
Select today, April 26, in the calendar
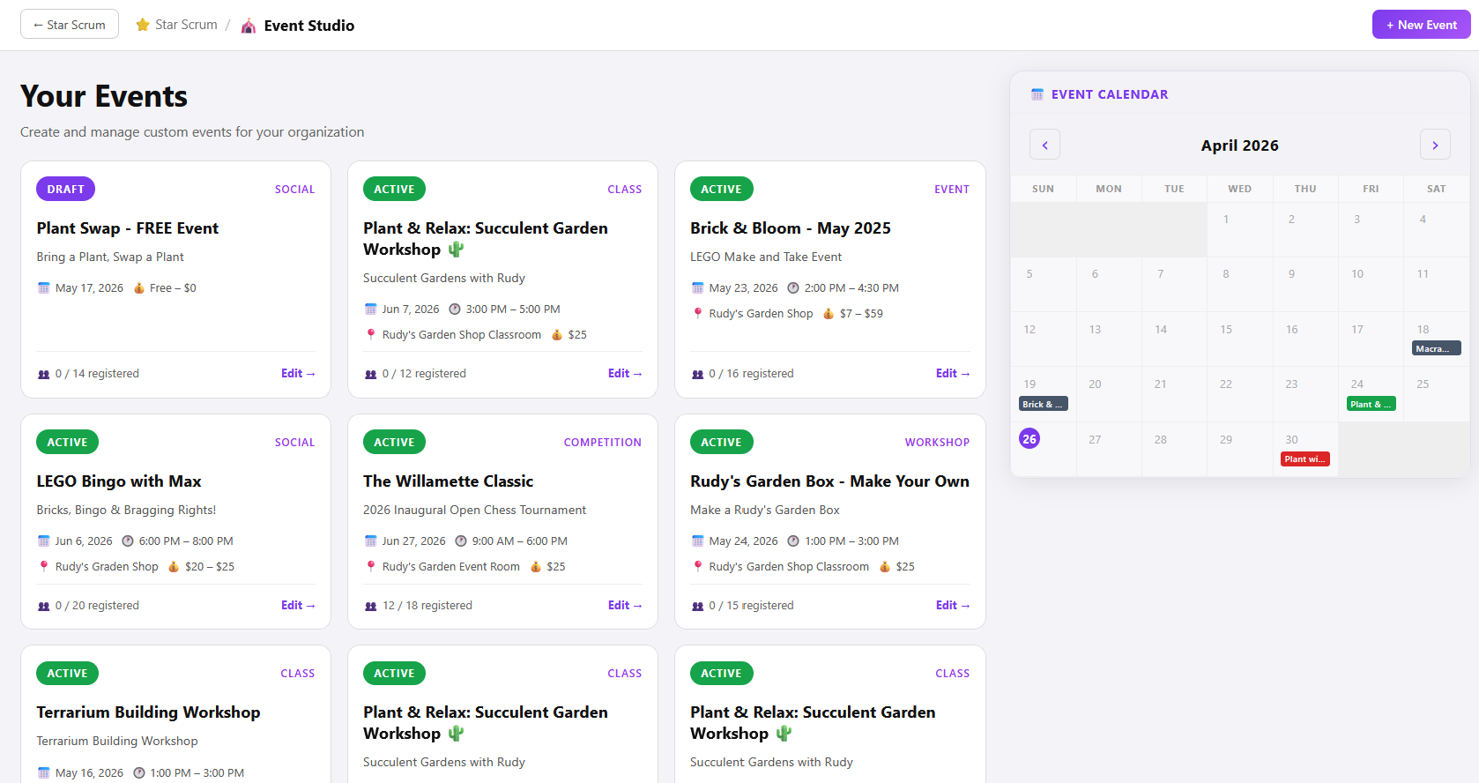pos(1029,438)
